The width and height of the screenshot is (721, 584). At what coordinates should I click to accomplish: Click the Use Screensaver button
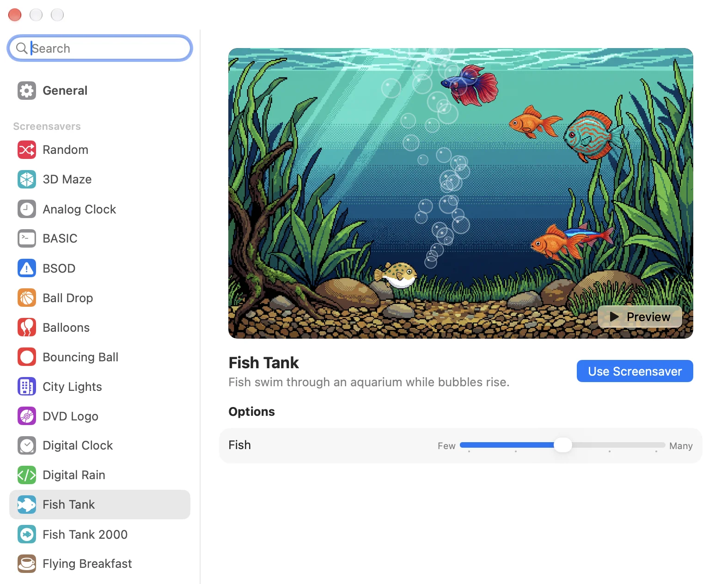tap(635, 371)
